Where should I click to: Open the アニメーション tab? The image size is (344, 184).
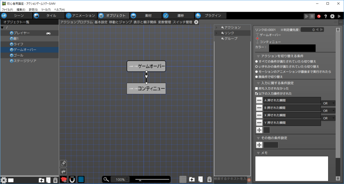tap(81, 15)
